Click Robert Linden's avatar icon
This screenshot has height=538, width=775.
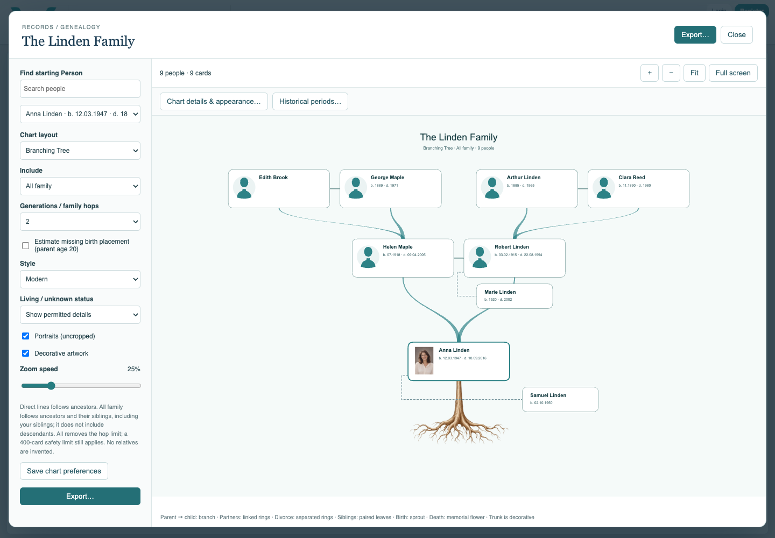point(480,257)
